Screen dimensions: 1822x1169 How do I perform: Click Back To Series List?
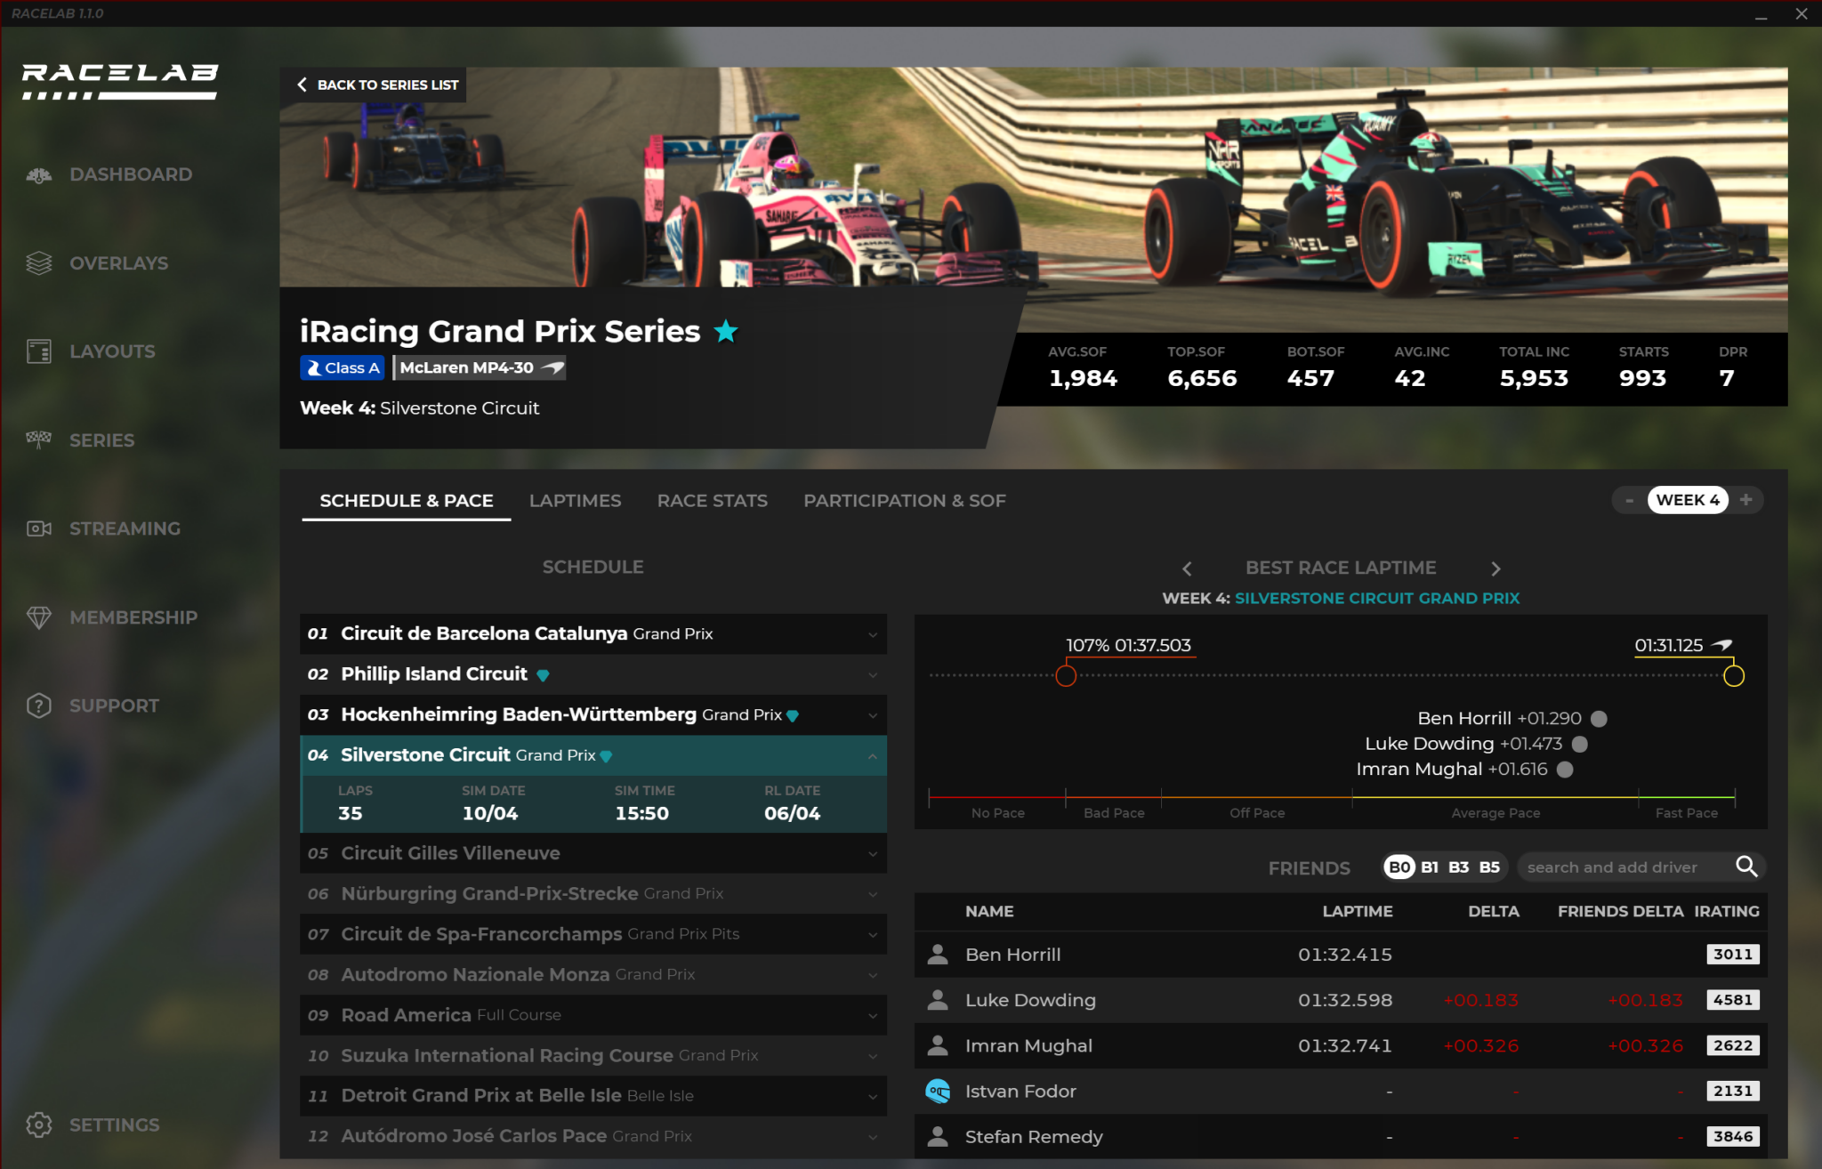377,85
